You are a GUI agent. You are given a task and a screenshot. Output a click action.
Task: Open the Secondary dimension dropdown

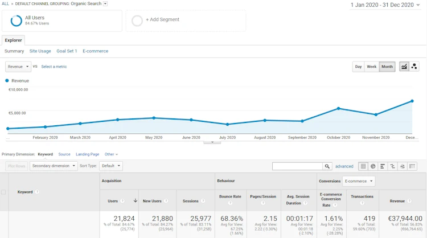click(54, 166)
